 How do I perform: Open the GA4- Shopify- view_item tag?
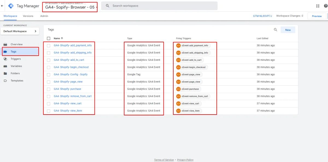click(x=68, y=111)
